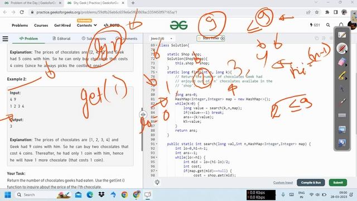Open Microsoft Edge from the taskbar

(x=90, y=195)
